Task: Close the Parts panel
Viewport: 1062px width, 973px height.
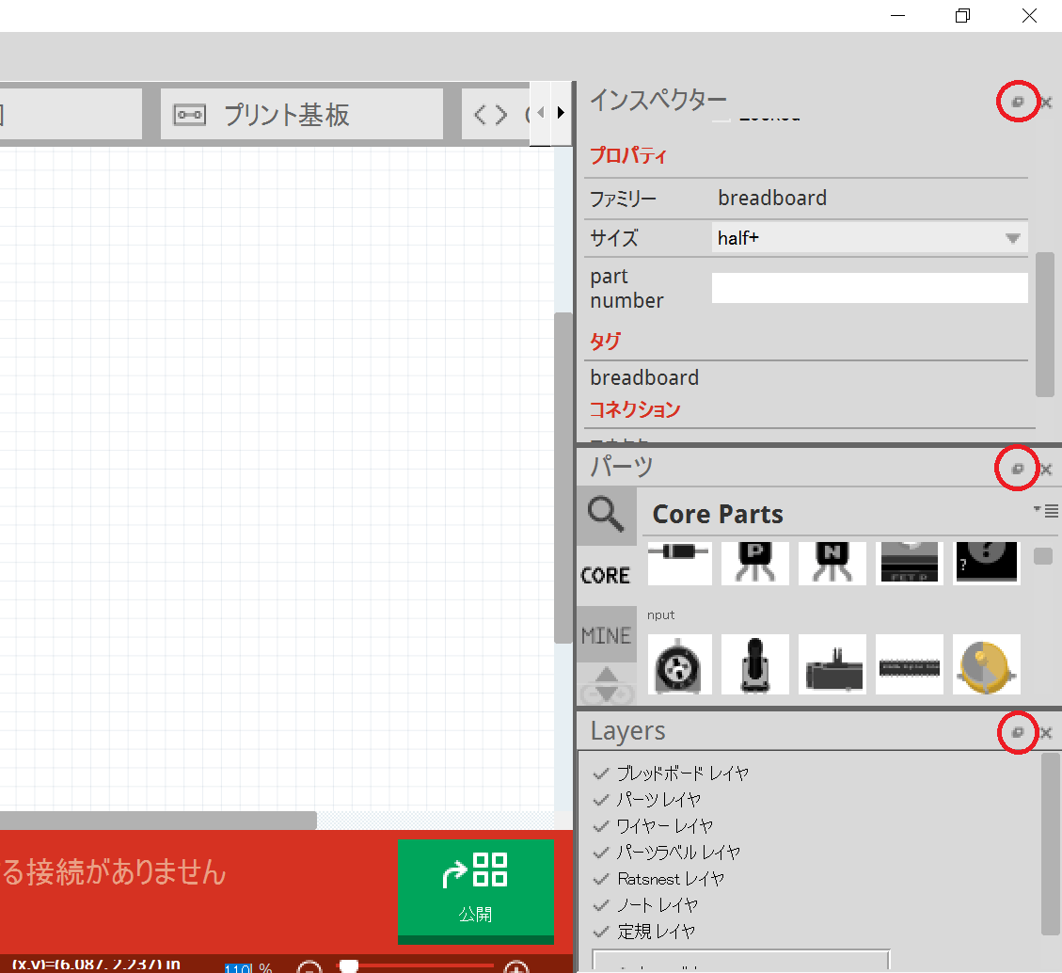Action: 1046,469
